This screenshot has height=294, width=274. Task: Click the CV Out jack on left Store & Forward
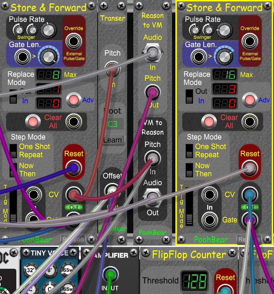[73, 194]
